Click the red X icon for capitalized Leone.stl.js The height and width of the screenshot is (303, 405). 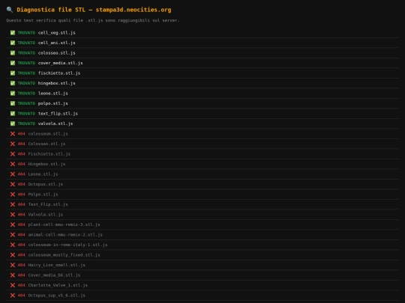(x=13, y=174)
